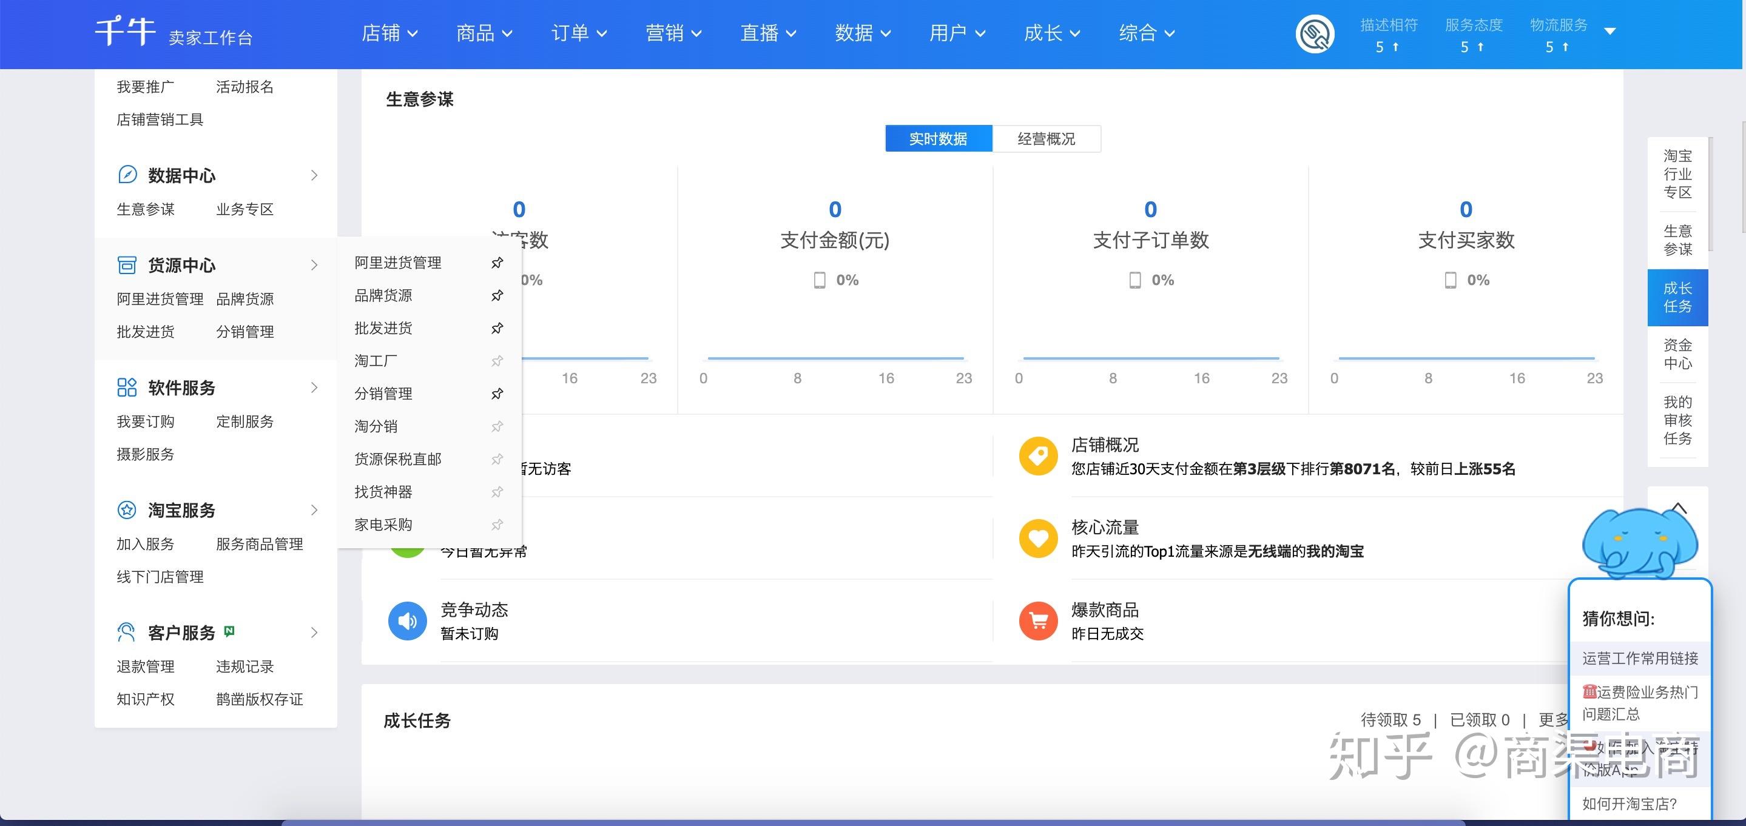Open 线下门店管理 in the sidebar

(x=160, y=577)
